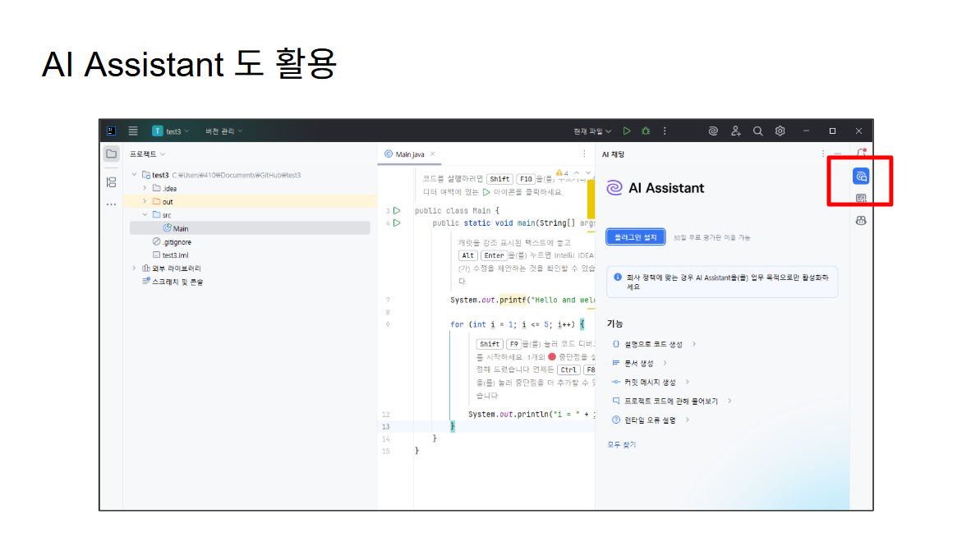The height and width of the screenshot is (537, 971).
Task: Click the 플러그인 설치 button
Action: (635, 237)
